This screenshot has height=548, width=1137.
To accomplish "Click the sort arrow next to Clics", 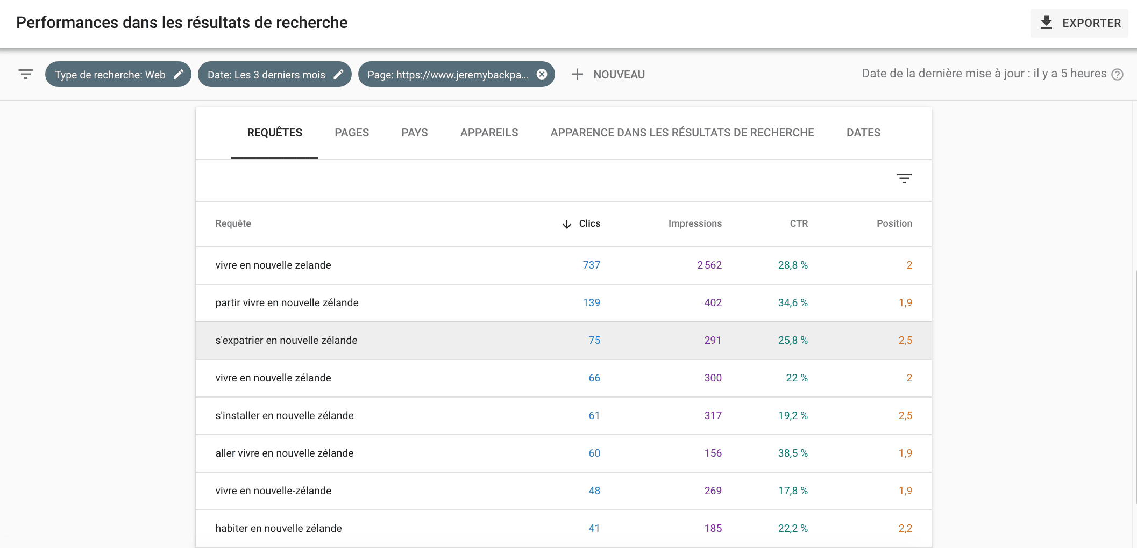I will pyautogui.click(x=566, y=224).
